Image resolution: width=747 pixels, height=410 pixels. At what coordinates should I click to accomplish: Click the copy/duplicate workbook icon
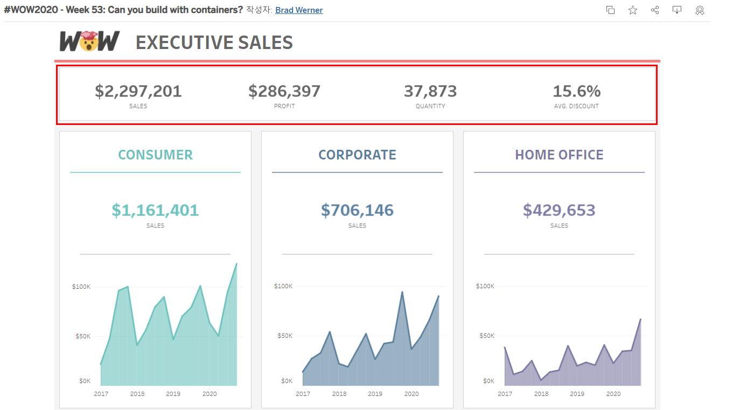coord(610,10)
